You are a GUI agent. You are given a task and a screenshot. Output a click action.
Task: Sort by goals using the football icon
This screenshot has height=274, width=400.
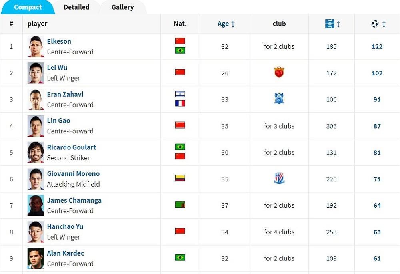click(375, 24)
